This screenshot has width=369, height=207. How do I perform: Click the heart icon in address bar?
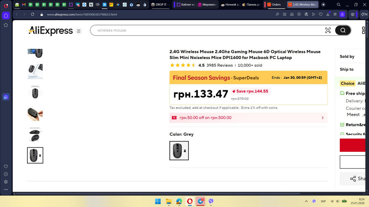coord(321,14)
